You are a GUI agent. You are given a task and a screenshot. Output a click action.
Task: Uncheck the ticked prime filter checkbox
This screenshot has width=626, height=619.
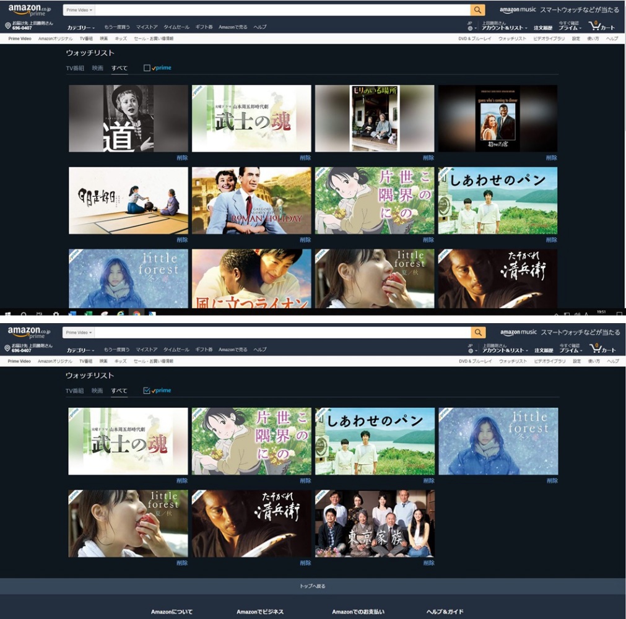point(147,391)
